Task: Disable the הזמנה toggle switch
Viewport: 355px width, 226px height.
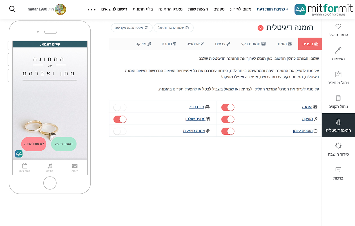Action: 228,107
